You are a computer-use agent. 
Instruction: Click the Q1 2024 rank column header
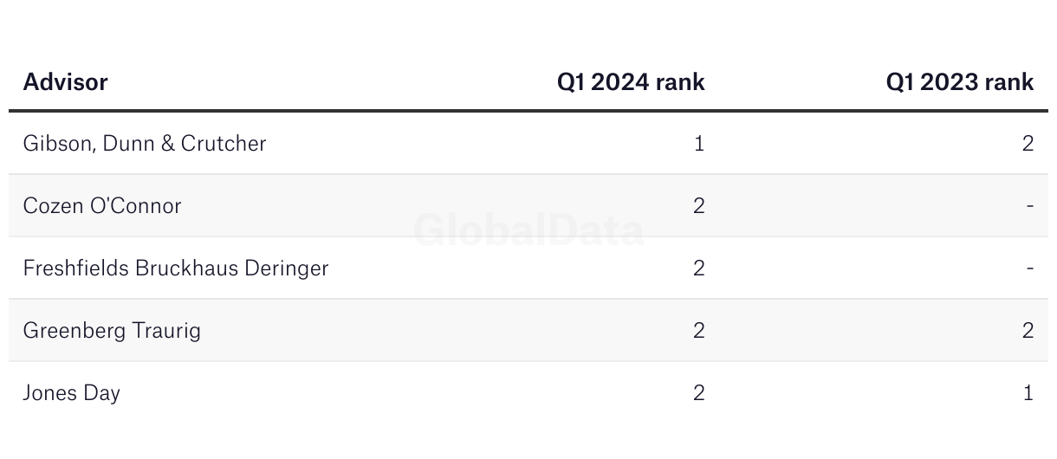click(631, 82)
